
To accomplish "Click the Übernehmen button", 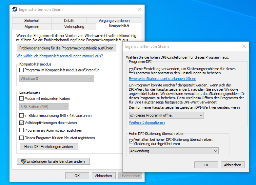I will tap(130, 176).
